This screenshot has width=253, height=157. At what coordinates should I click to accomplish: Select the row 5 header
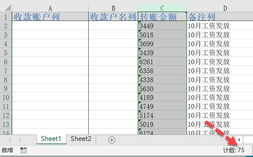(6, 53)
